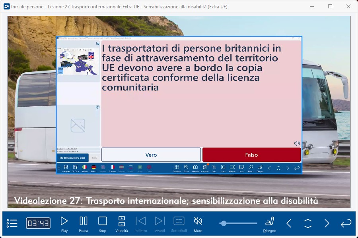The image size is (358, 238).
Task: Expand the up-down chevron control in player bar
Action: pos(308,223)
